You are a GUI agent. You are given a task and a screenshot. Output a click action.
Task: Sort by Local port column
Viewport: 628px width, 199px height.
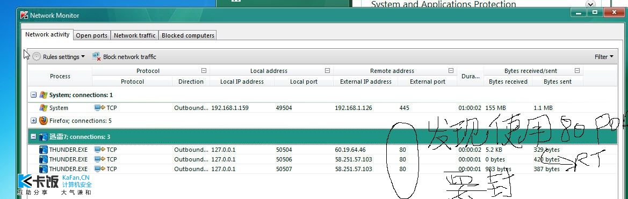304,82
